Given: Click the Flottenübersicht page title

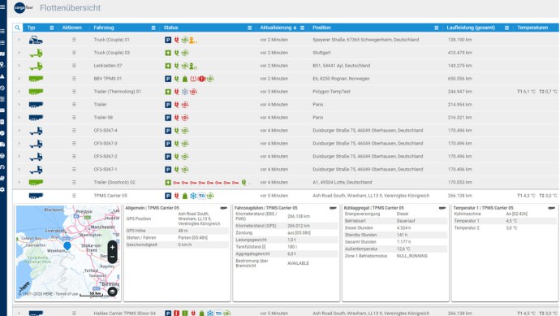Looking at the screenshot, I should click(x=70, y=8).
